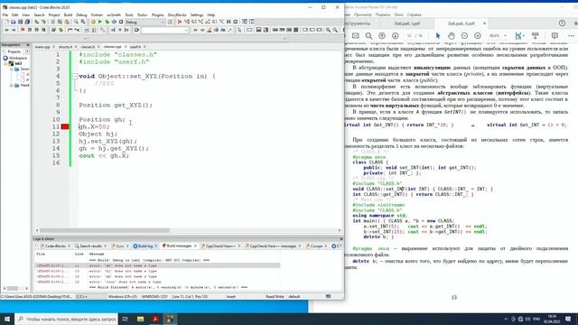Viewport: 578px width, 325px height.
Task: Open the Plugins menu in Code::Blocks
Action: [158, 15]
